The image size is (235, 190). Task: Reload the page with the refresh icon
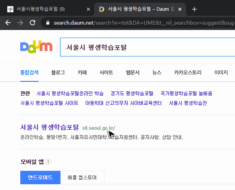[x=33, y=23]
